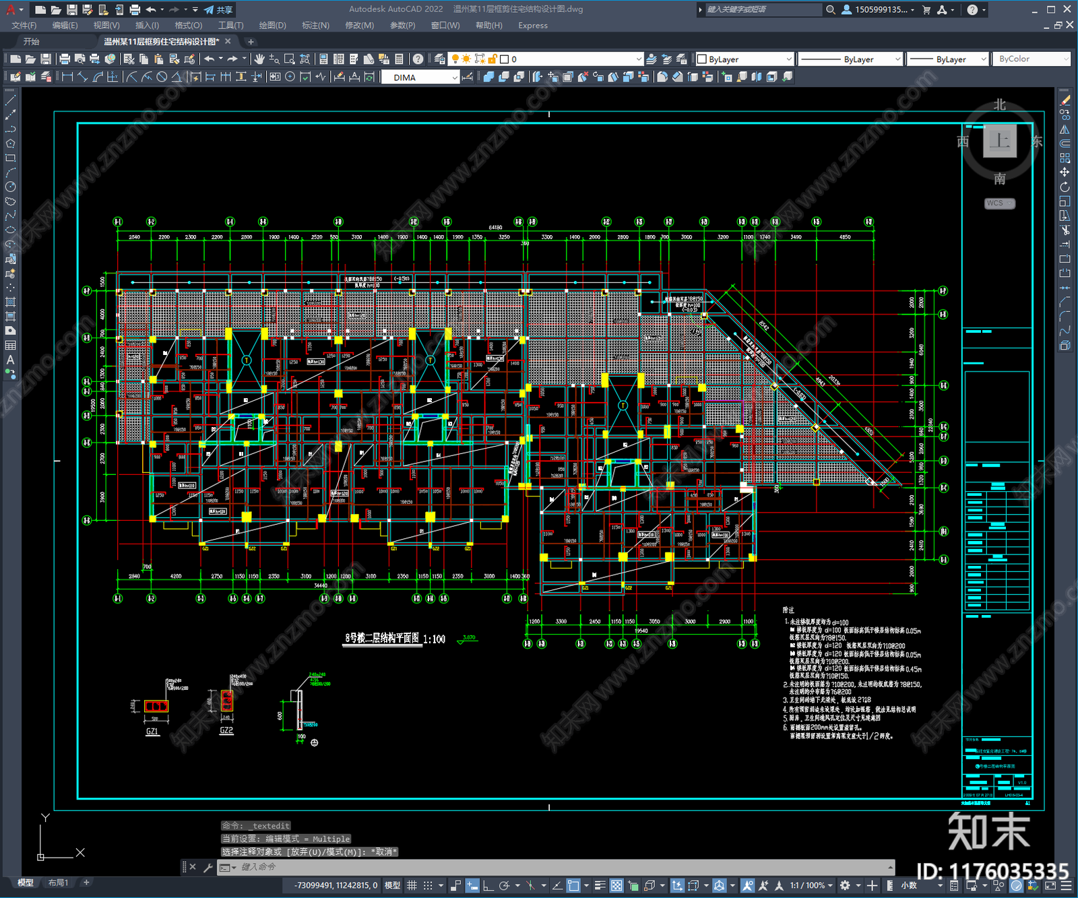Select the Diameter dimension tool
This screenshot has height=898, width=1078.
coord(162,77)
